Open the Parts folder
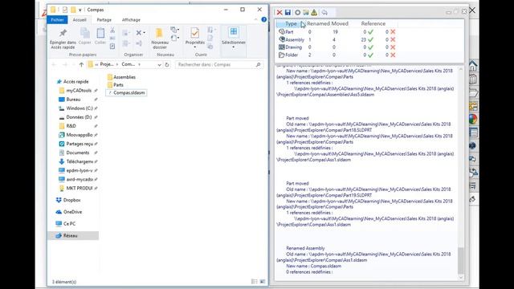 tap(116, 85)
